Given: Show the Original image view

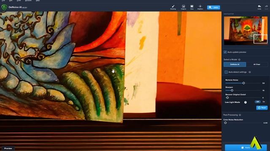Looking at the screenshot, I should (x=184, y=7).
